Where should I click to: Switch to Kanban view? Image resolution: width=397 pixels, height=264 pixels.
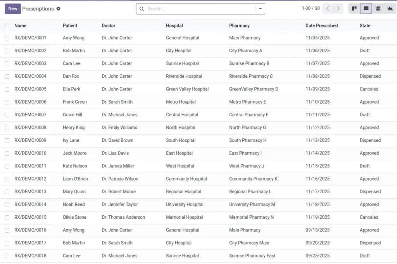354,9
